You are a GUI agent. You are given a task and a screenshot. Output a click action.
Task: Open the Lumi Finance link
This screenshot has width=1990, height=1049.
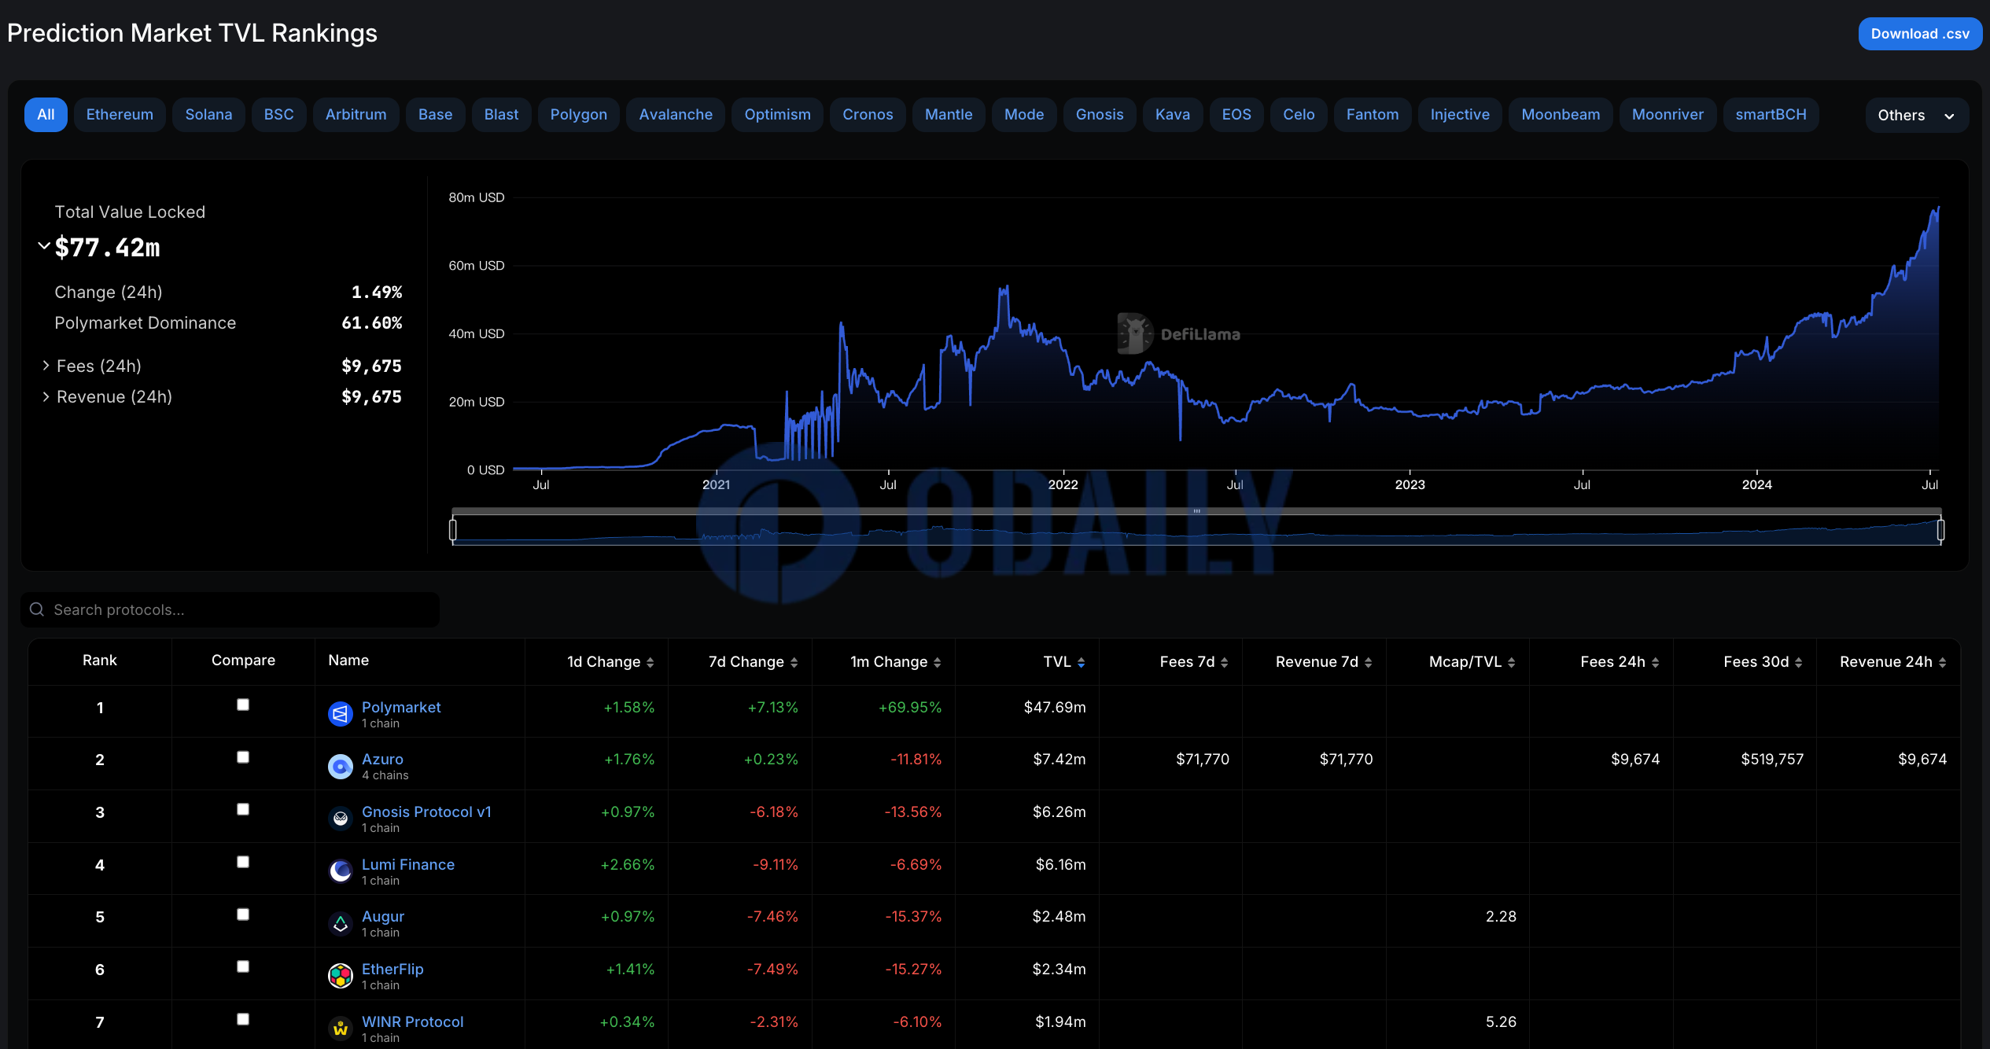(408, 864)
